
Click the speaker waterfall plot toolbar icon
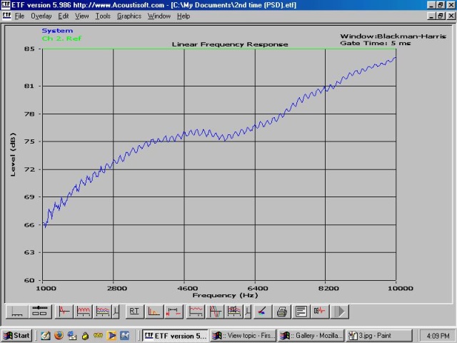(234, 312)
